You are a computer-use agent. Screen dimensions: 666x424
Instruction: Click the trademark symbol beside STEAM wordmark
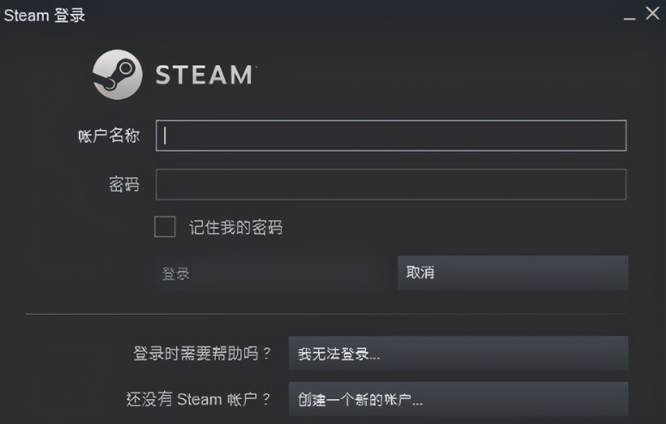click(x=255, y=65)
